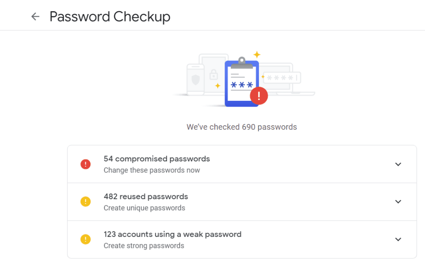
Task: Select the "54 compromised passwords" heading
Action: [x=156, y=159]
